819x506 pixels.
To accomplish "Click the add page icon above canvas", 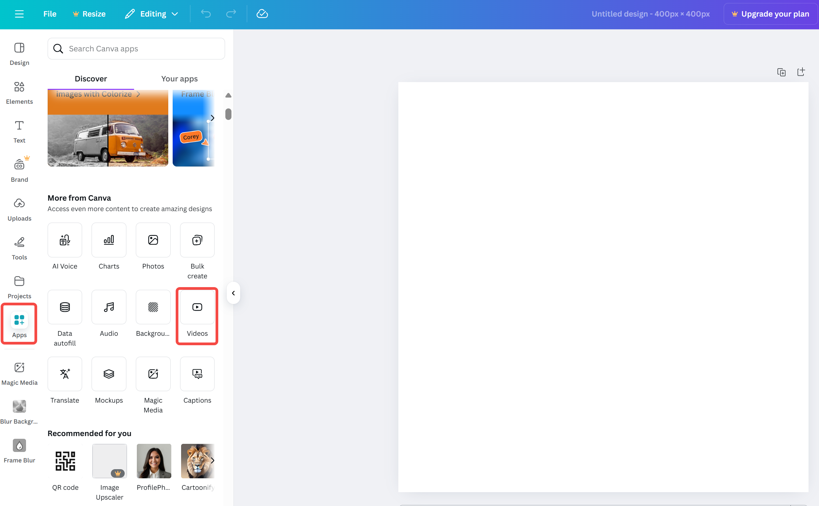I will pos(801,72).
